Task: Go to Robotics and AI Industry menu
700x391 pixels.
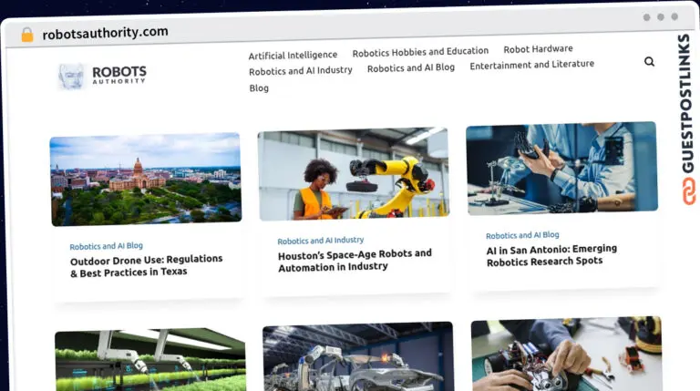Action: tap(301, 70)
